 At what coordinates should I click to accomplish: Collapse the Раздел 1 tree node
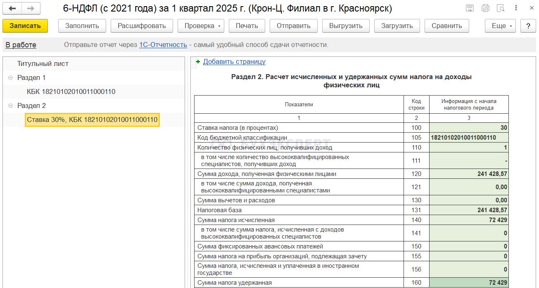10,77
